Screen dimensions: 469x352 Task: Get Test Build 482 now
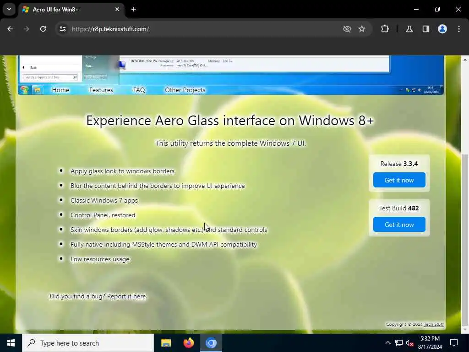(399, 225)
